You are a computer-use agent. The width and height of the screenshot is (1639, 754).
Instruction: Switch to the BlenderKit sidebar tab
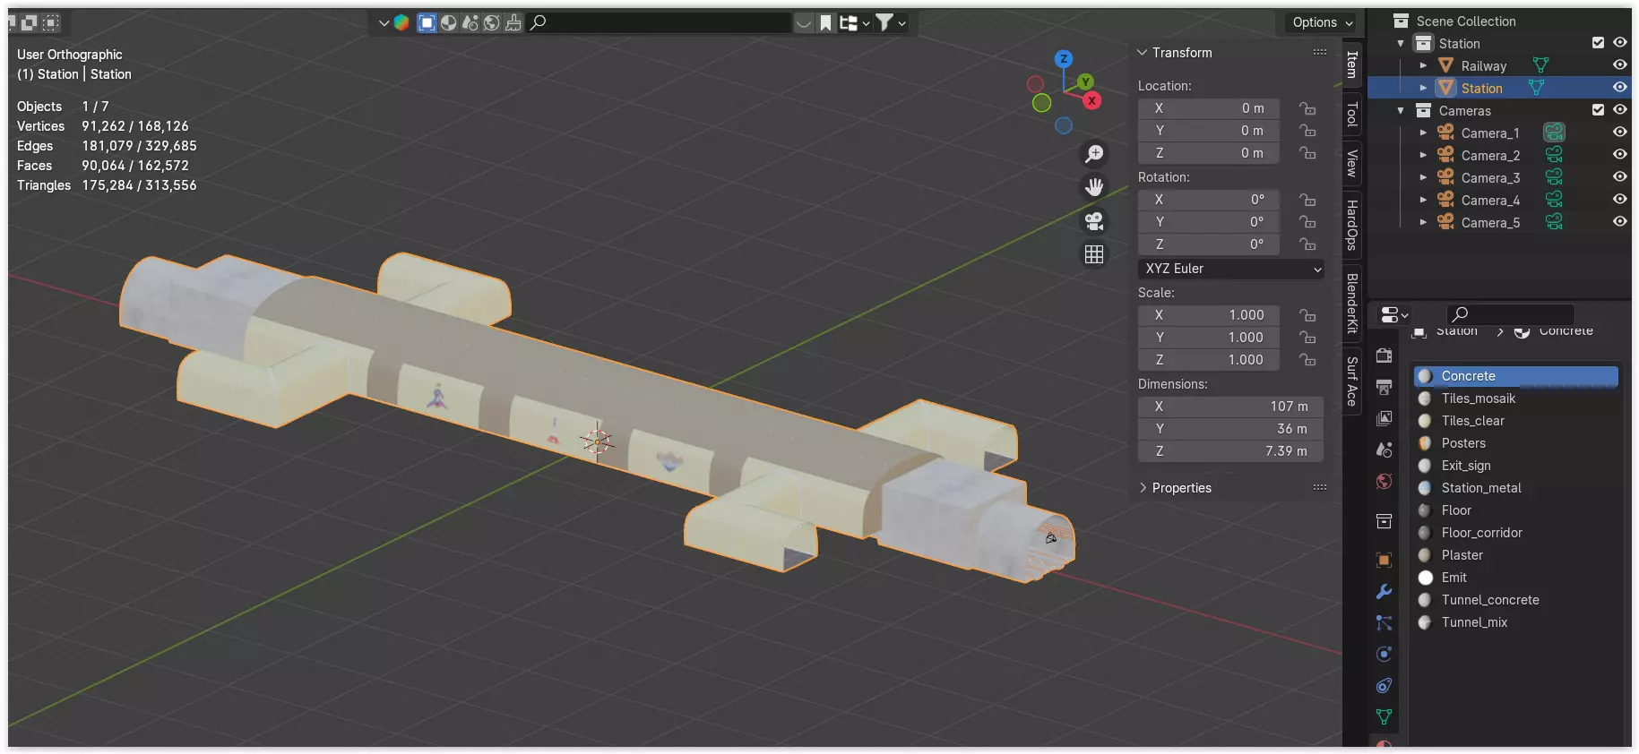pyautogui.click(x=1352, y=303)
